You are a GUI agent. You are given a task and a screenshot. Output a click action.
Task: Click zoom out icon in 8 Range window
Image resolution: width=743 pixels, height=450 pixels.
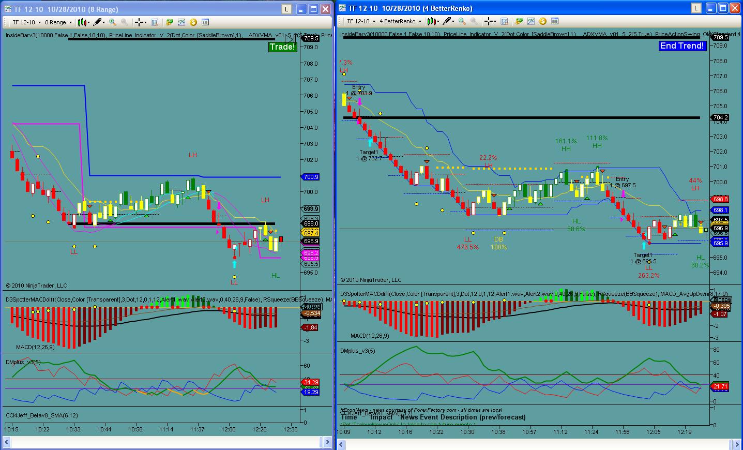125,22
